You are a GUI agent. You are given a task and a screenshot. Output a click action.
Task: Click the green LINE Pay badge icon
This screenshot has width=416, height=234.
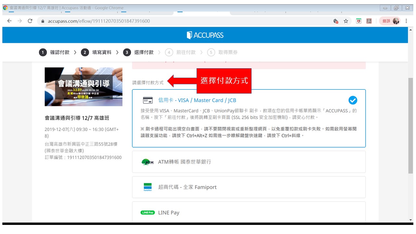tap(148, 213)
